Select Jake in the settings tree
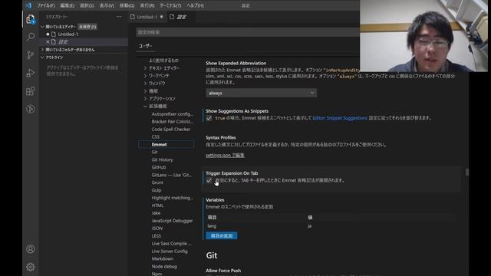Viewport: 491px width, 276px height. click(x=156, y=213)
